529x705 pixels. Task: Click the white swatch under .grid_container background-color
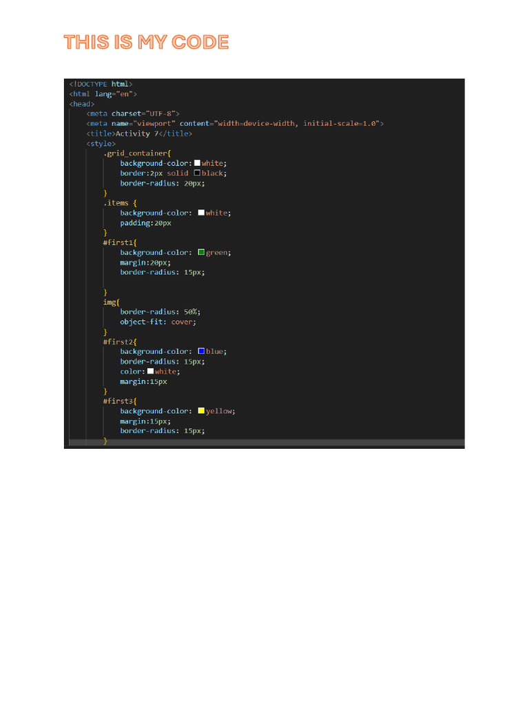197,162
